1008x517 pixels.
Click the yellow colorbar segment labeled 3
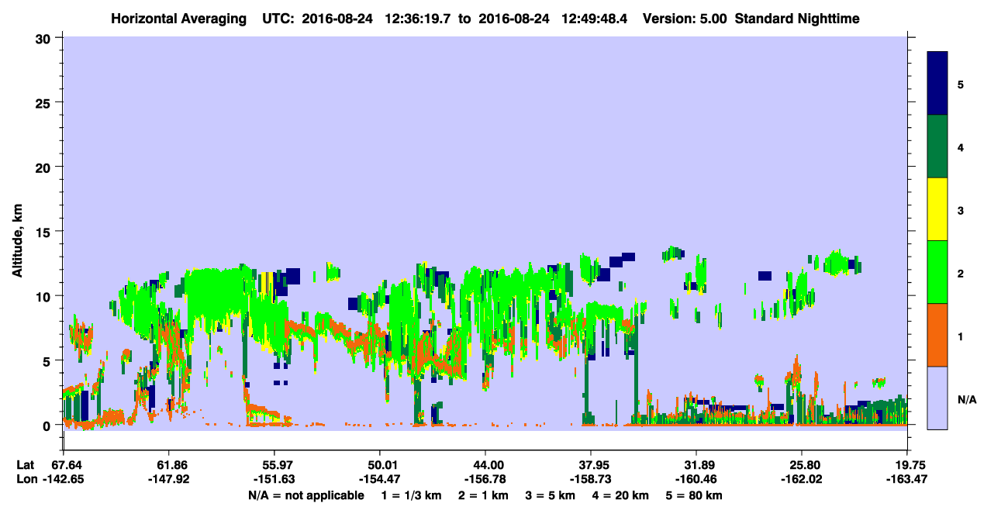937,209
